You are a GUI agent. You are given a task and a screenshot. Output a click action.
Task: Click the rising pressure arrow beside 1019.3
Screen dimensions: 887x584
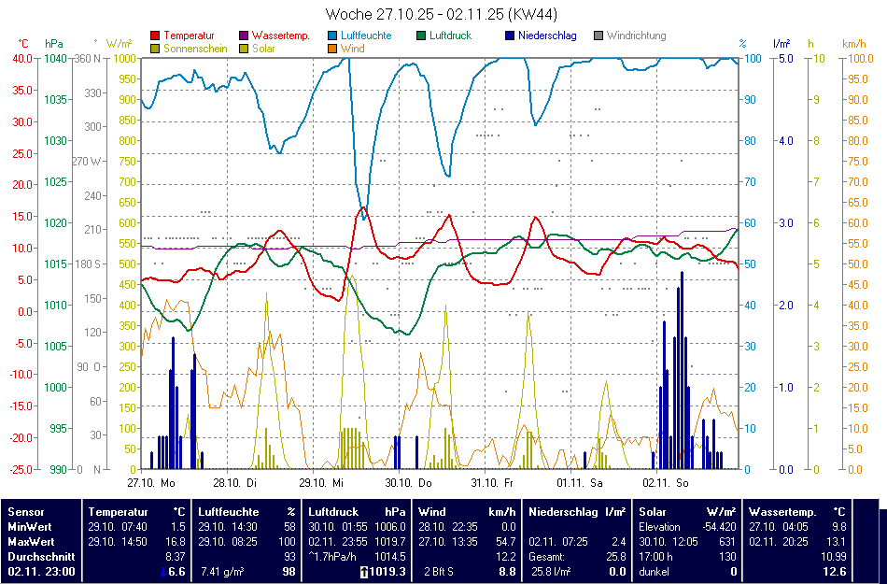[366, 571]
